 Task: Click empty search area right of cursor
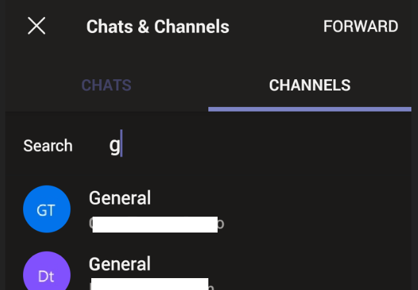click(265, 145)
